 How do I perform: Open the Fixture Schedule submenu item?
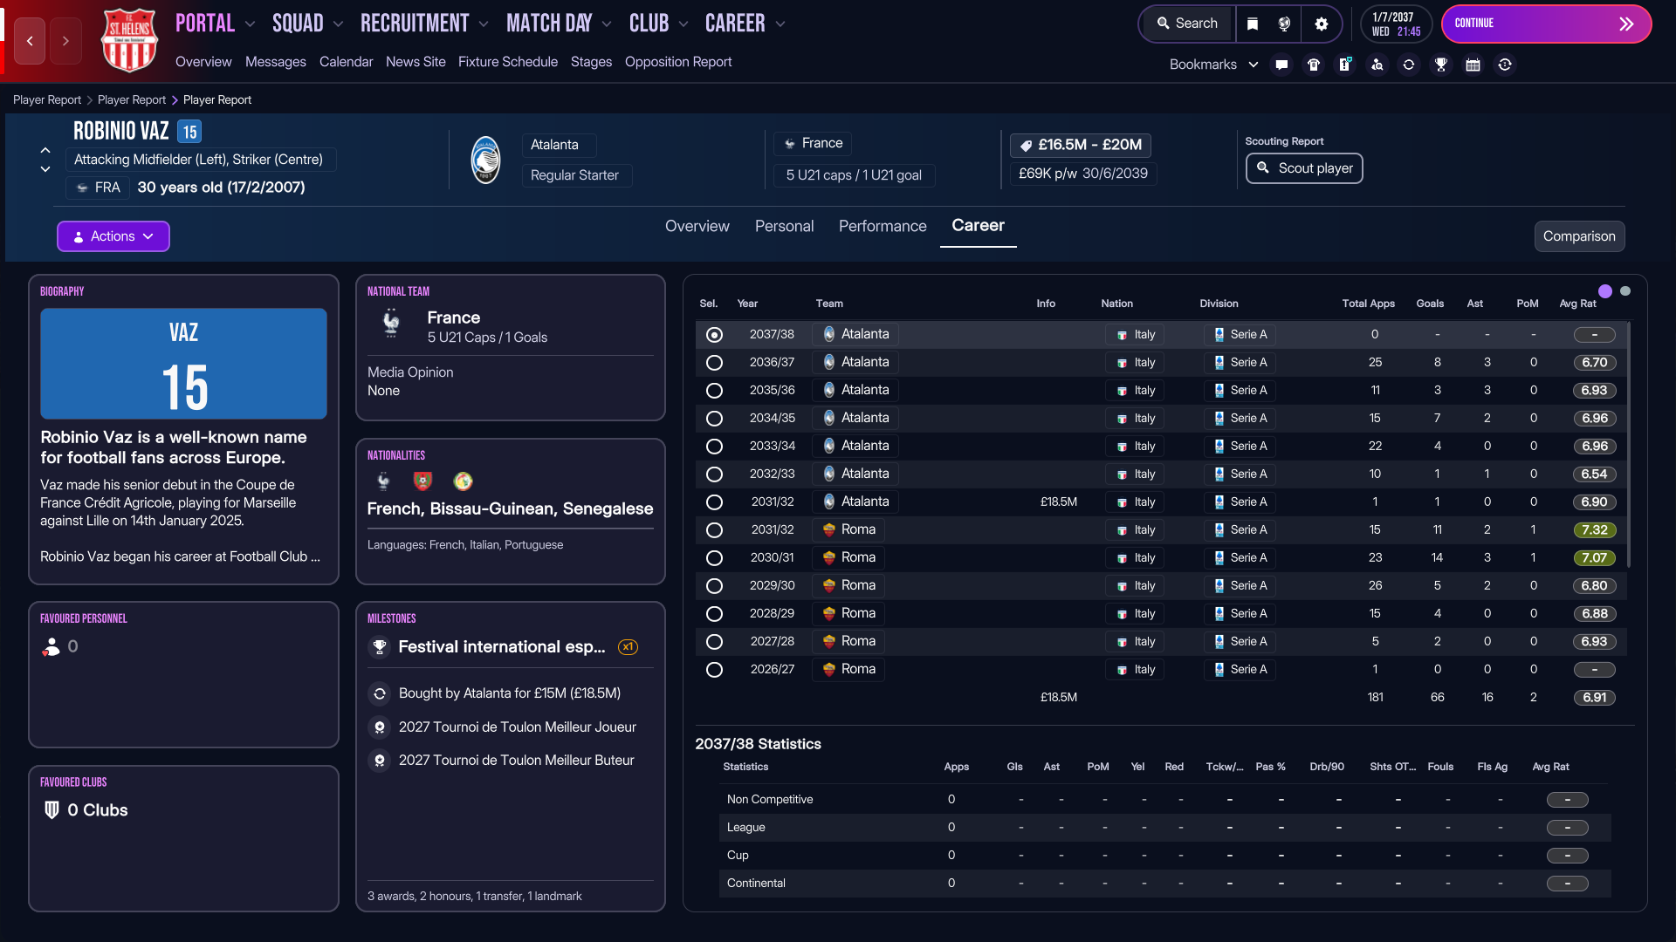pos(507,62)
